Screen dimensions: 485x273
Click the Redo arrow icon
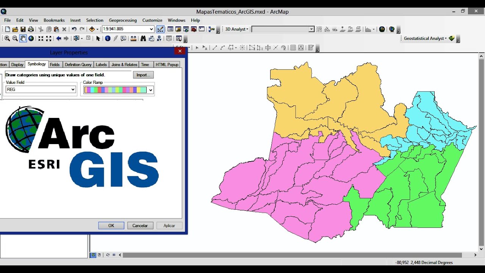click(82, 29)
